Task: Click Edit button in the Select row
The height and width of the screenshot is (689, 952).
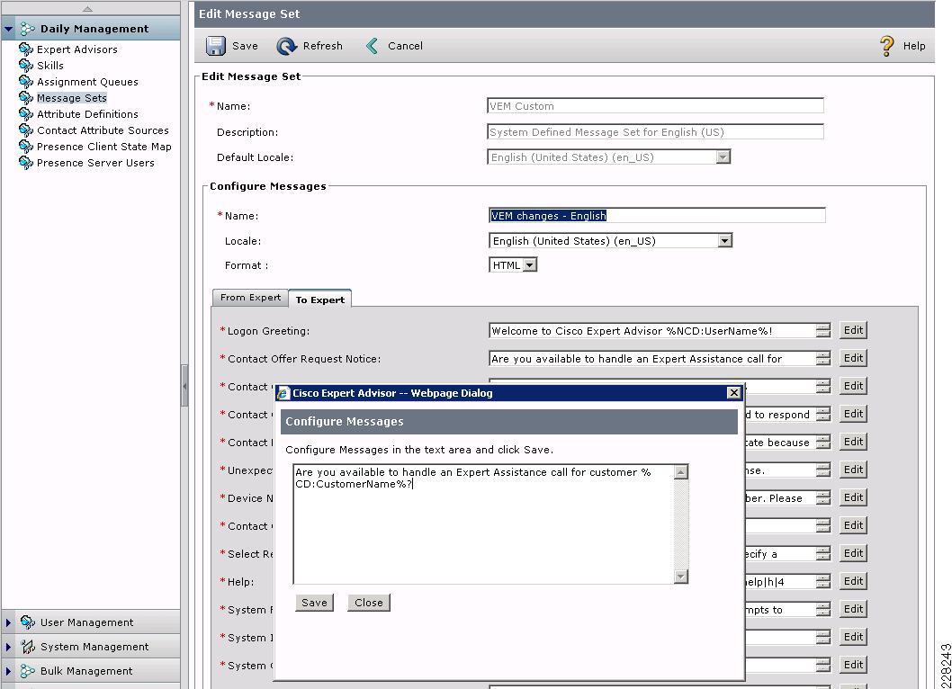Action: pos(853,553)
